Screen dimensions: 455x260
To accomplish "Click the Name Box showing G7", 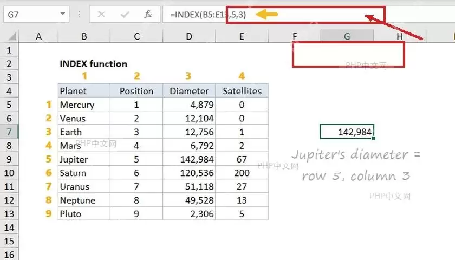I will click(x=36, y=14).
